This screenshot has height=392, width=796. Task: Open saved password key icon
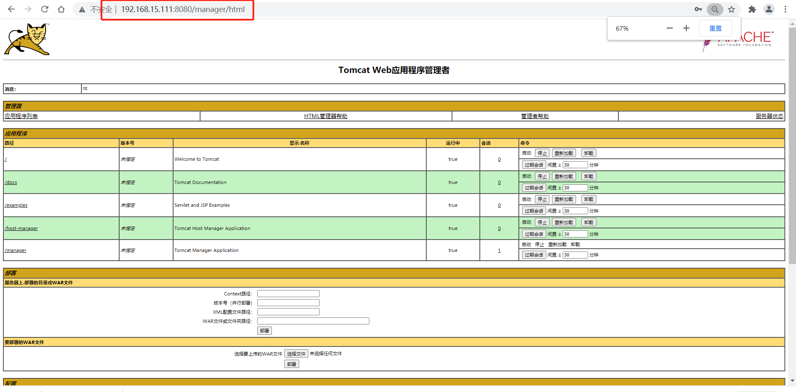(698, 9)
